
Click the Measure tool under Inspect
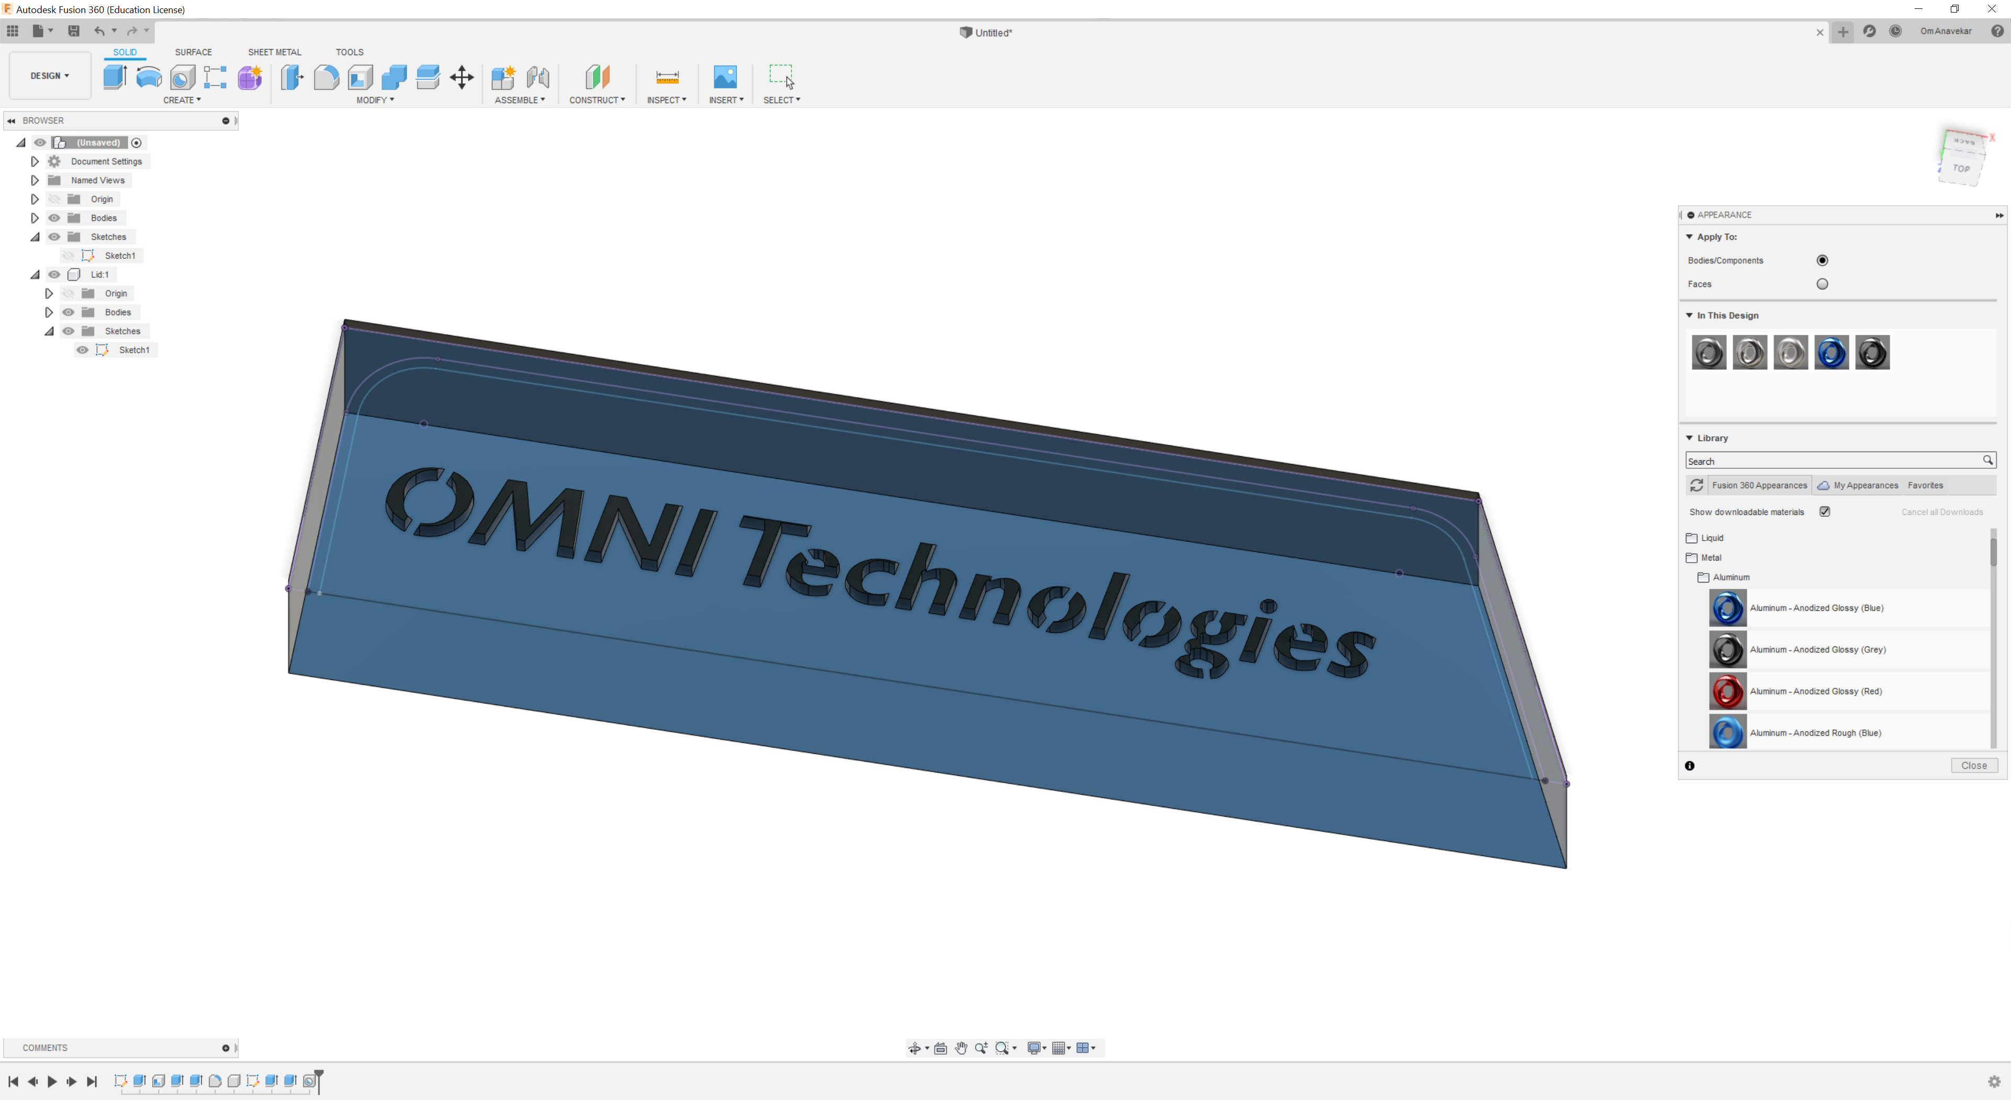tap(667, 76)
